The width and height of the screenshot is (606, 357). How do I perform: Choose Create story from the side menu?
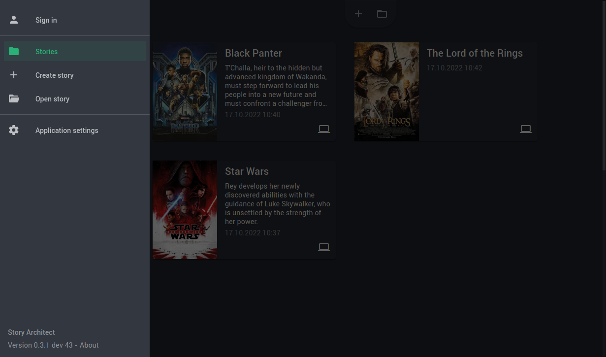click(75, 75)
